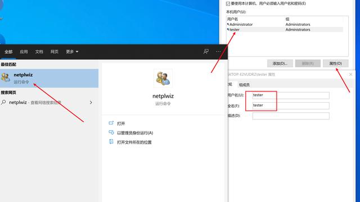Close the tester properties dialog
Screen dimensions: 360x202
(x=350, y=75)
